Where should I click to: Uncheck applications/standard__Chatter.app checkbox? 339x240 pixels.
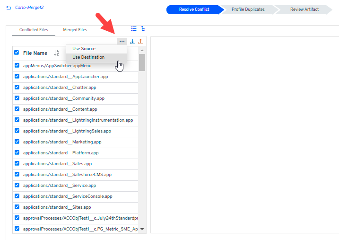click(x=17, y=87)
